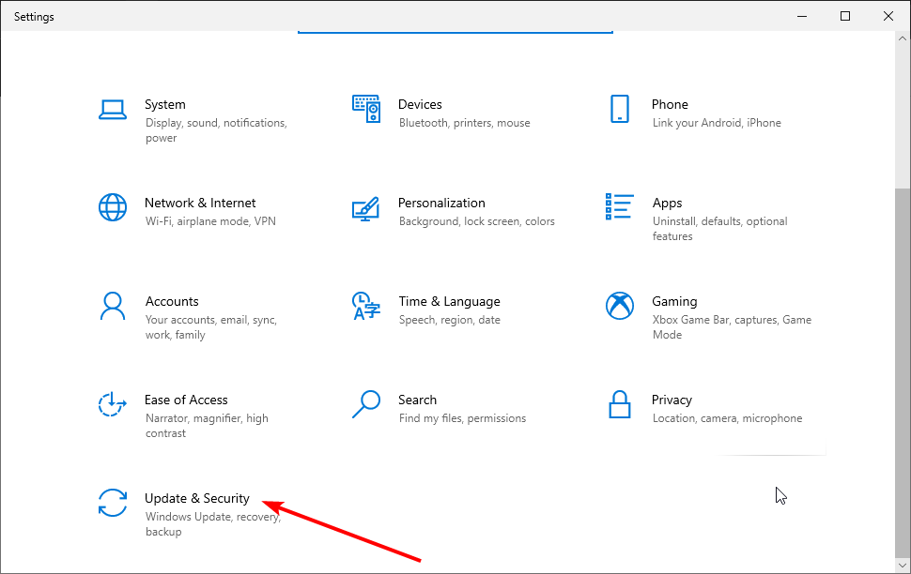
Task: Click the Ease of Access icon
Action: [x=113, y=404]
